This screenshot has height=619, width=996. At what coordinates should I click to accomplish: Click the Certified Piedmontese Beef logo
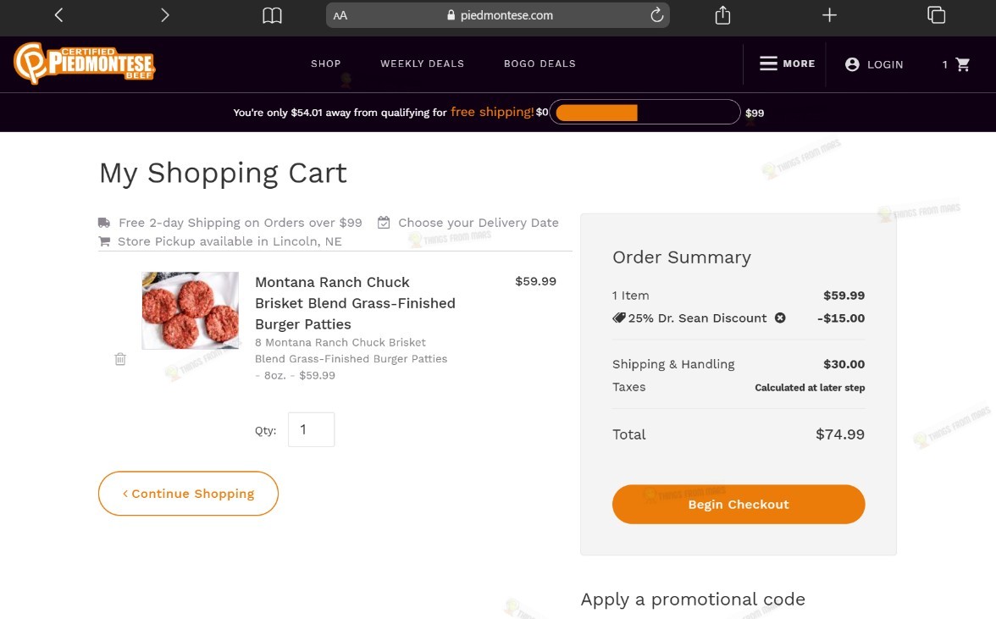click(x=85, y=64)
